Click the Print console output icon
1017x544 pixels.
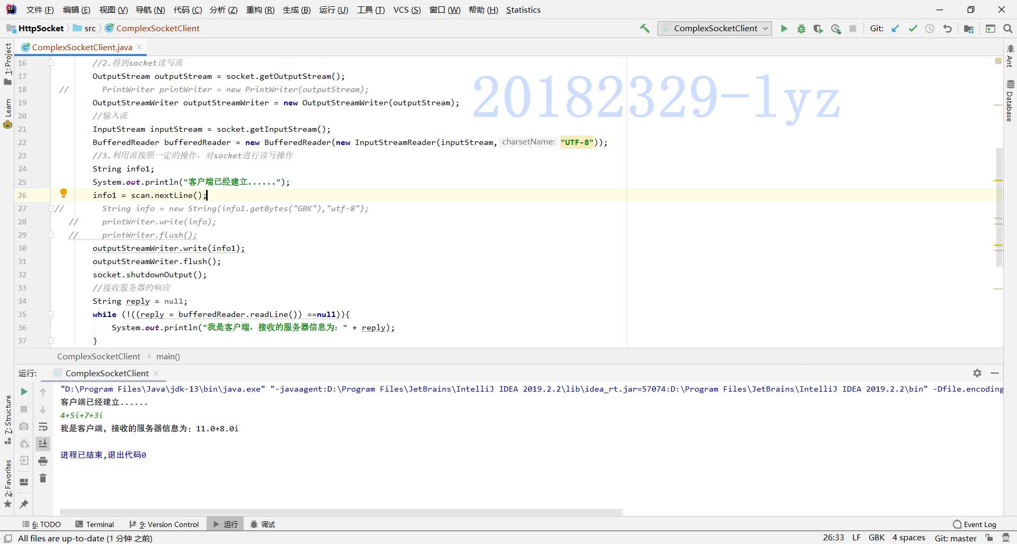[x=43, y=461]
